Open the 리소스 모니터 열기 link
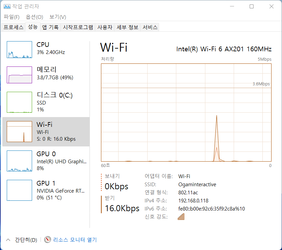The image size is (282, 250). 75,240
